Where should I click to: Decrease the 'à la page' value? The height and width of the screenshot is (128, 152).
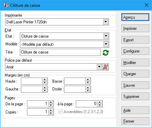100,105
